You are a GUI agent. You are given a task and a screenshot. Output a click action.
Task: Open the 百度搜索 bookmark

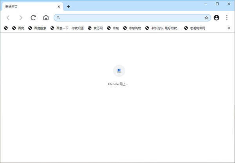point(37,28)
